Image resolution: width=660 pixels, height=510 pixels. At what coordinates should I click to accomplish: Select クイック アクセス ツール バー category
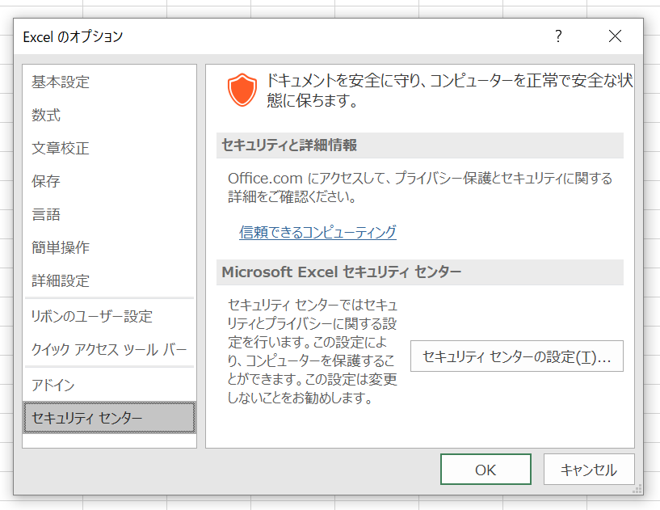tap(109, 349)
